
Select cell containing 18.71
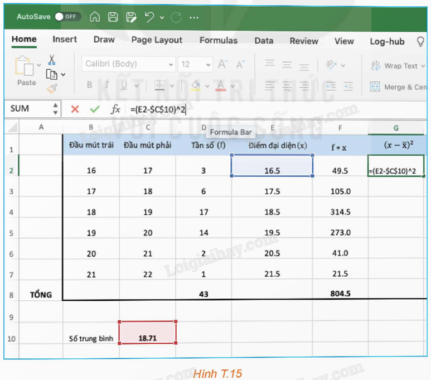pos(148,333)
